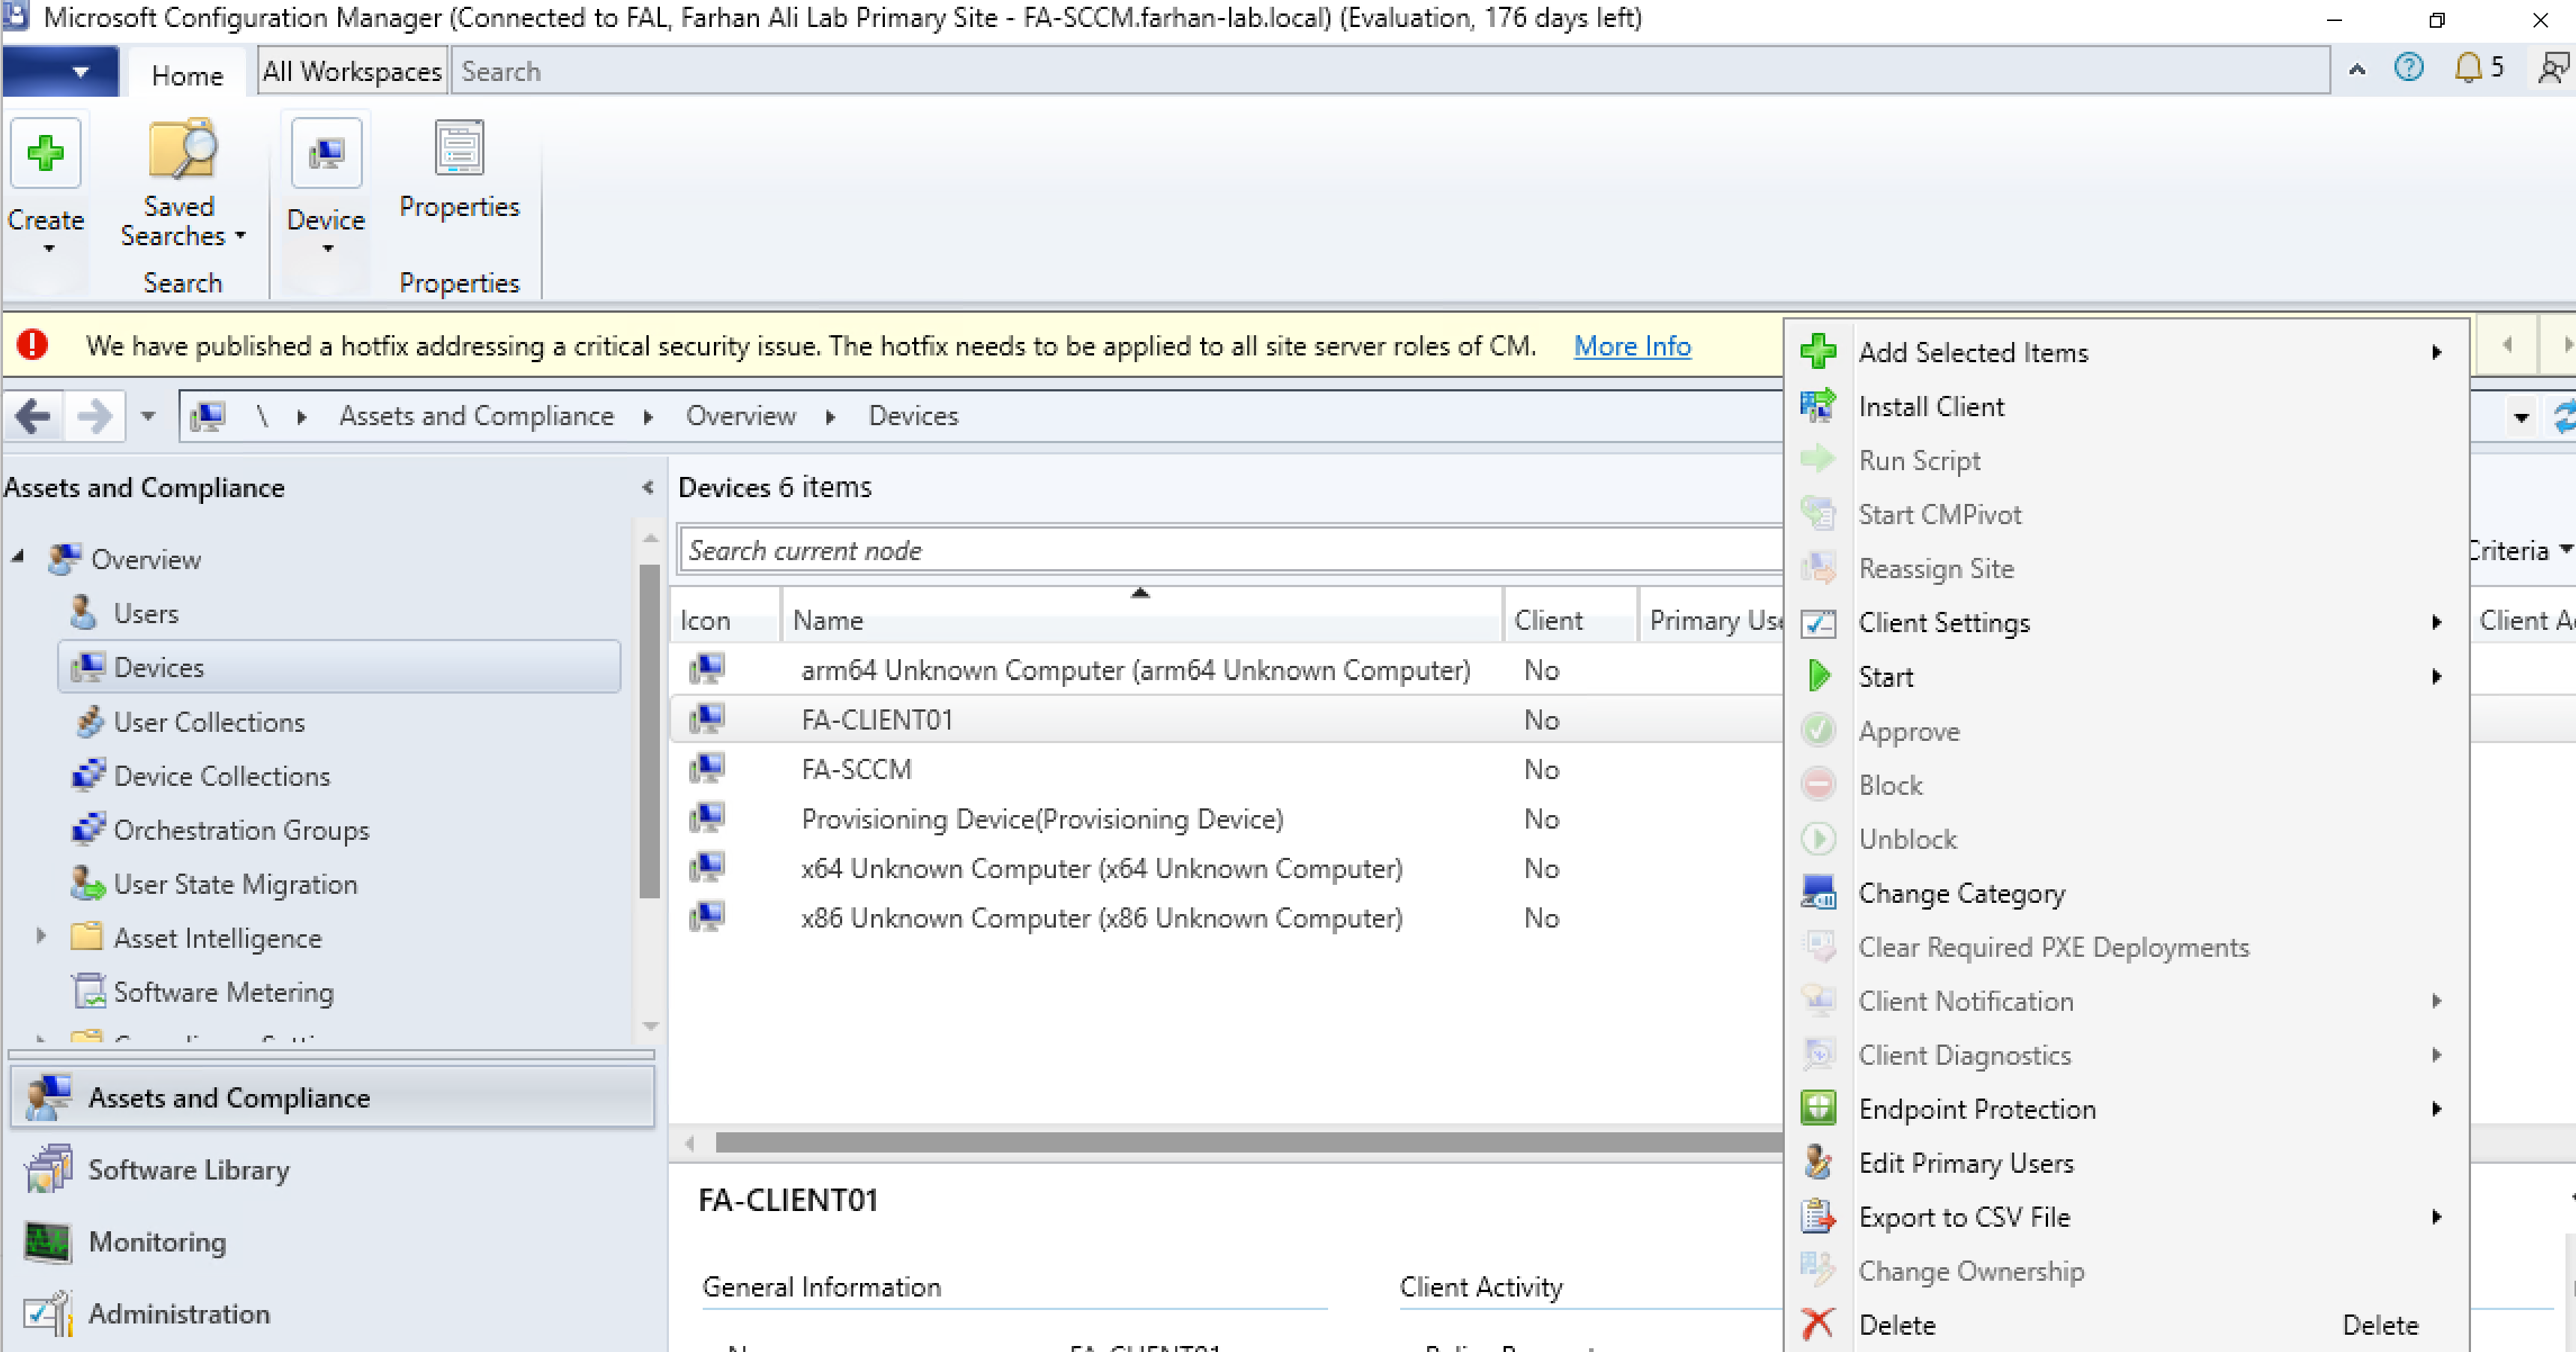Viewport: 2576px width, 1352px height.
Task: Open the Software Library workspace
Action: 188,1169
